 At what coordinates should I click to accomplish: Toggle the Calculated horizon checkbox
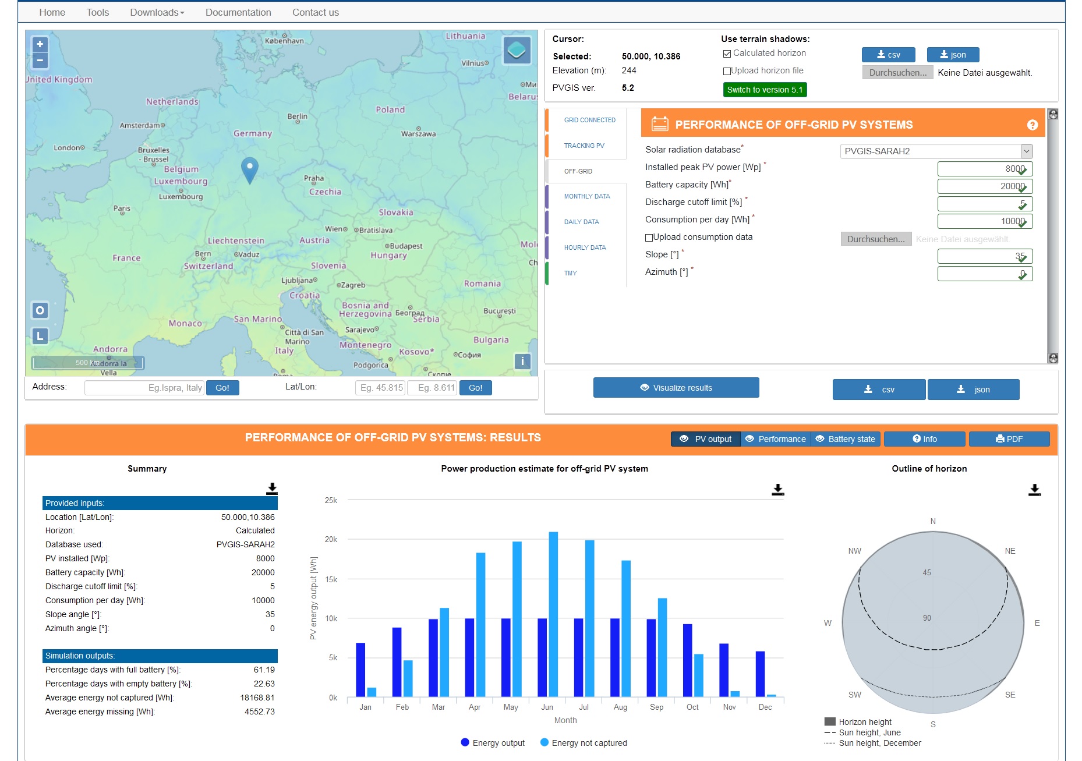[727, 54]
